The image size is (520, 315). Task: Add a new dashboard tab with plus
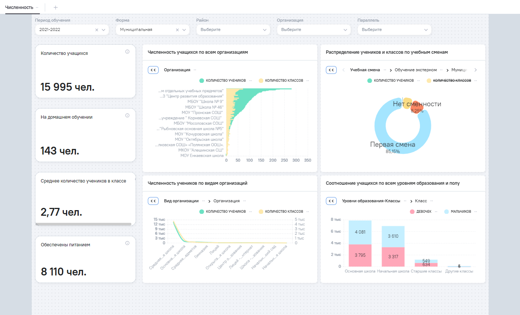56,7
